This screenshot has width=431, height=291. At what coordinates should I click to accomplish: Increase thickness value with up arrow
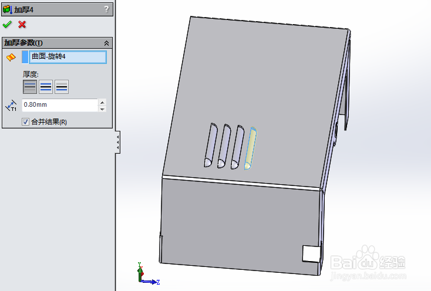102,103
